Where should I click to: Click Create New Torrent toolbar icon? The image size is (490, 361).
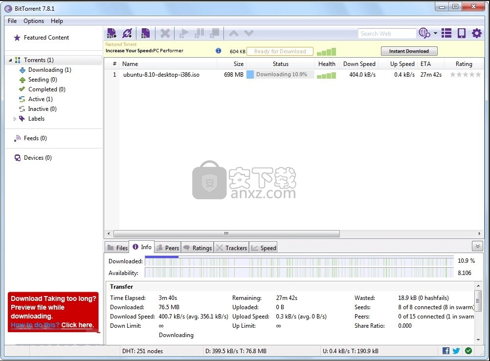[145, 33]
